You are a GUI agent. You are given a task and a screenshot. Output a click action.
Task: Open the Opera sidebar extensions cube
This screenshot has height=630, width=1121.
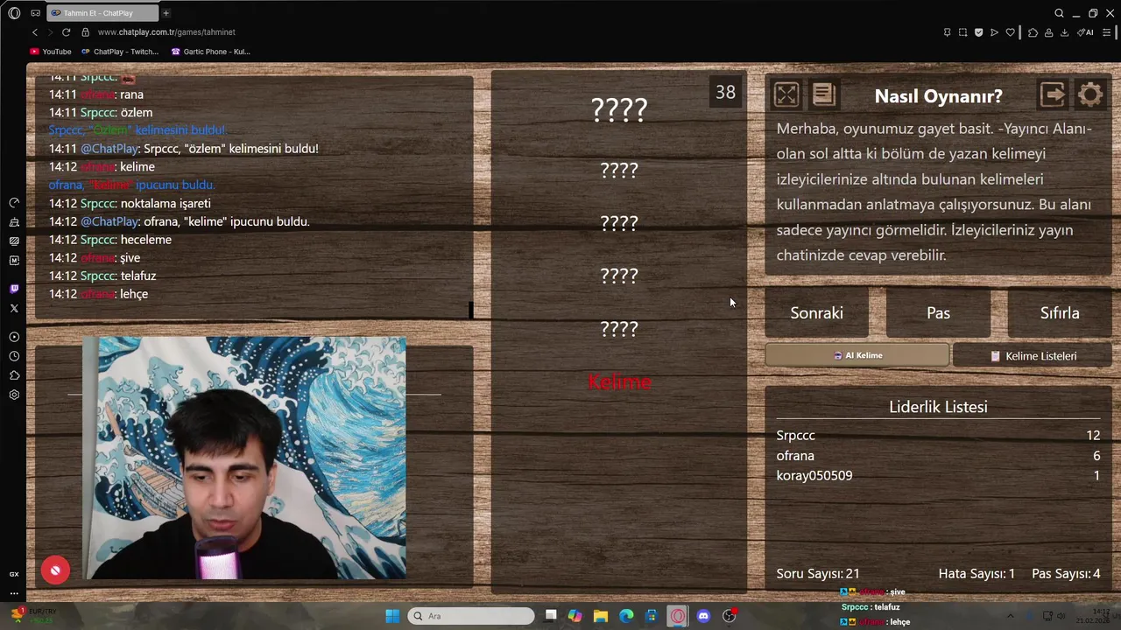[14, 375]
